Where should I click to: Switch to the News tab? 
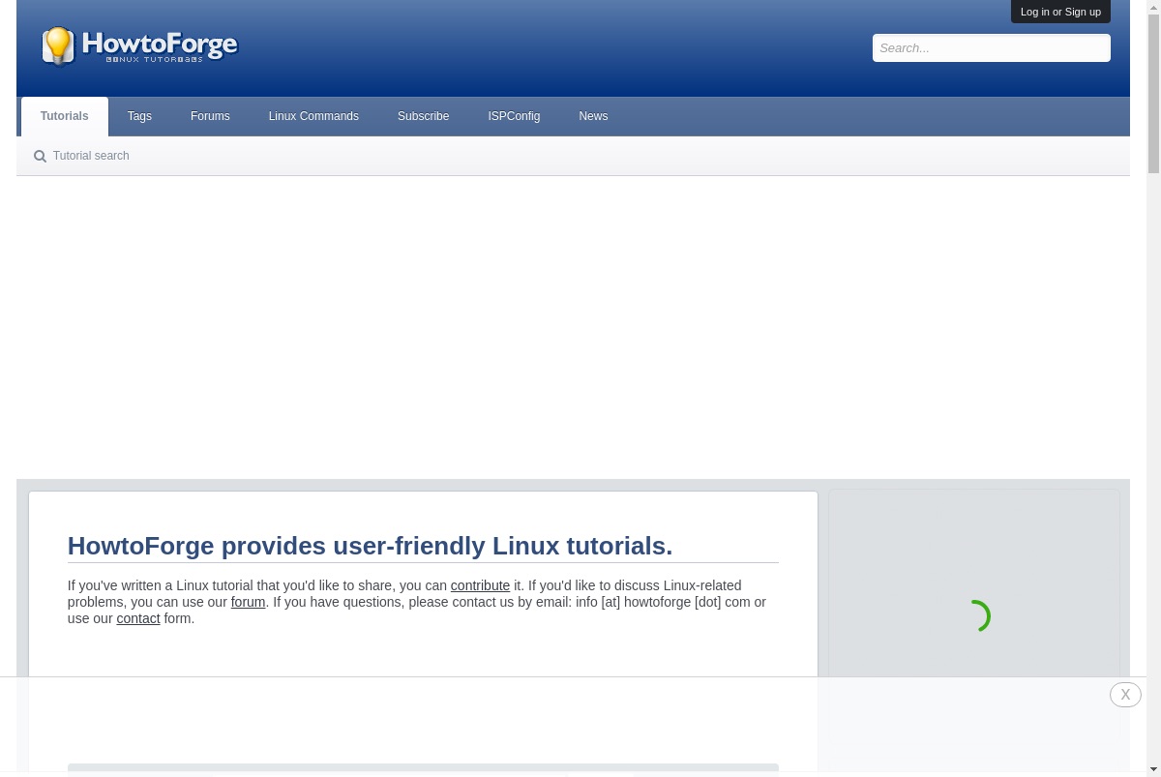tap(593, 116)
